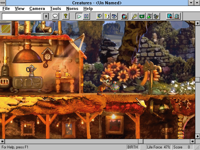Toggle the eye creature's-view icon

point(114,16)
